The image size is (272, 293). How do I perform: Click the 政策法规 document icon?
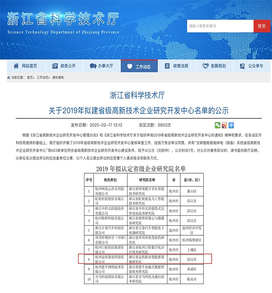click(168, 66)
